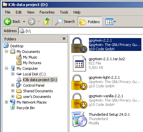Click the Desktop icon in the tree
This screenshot has width=143, height=132.
pyautogui.click(x=6, y=46)
